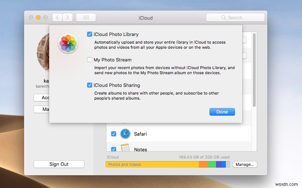This screenshot has height=188, width=302.
Task: Open the Manage… storage button
Action: 244,164
